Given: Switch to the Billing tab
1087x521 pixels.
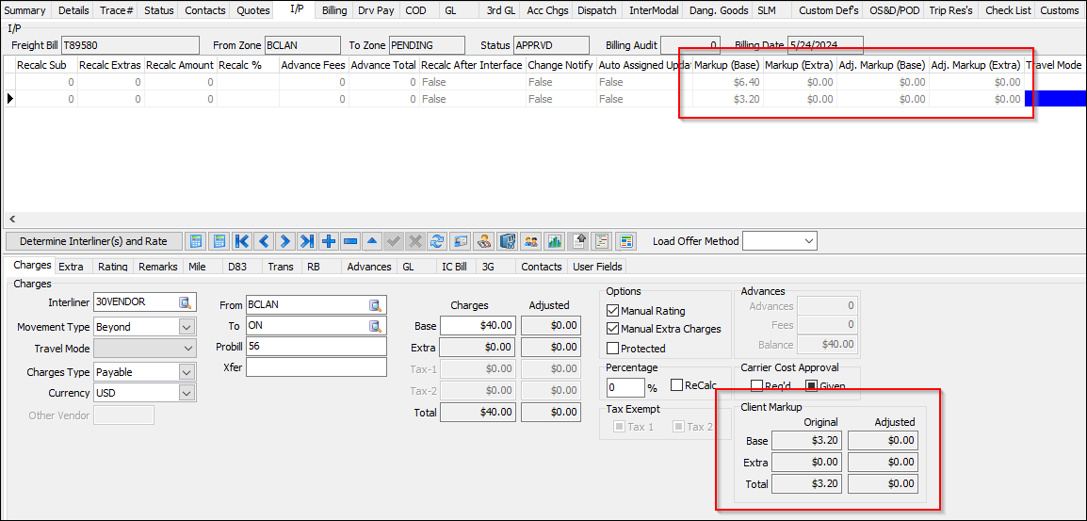Looking at the screenshot, I should click(x=333, y=10).
